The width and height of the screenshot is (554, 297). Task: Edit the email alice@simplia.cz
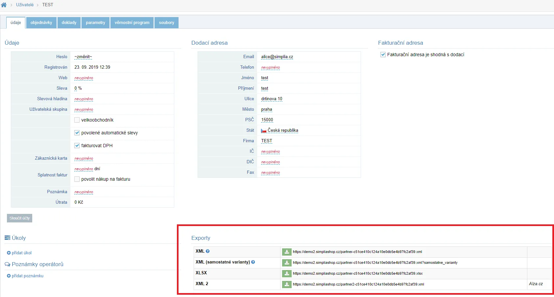coord(277,57)
